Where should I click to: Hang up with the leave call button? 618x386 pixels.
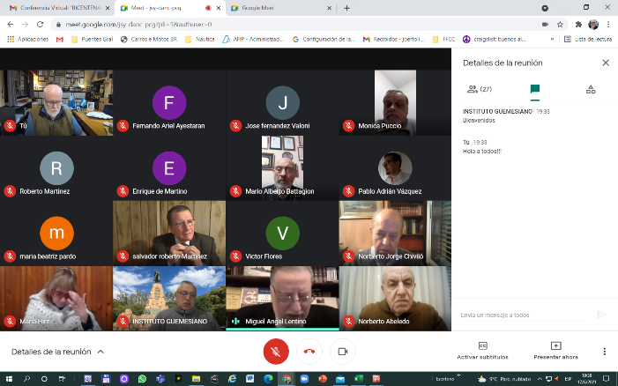(x=309, y=351)
